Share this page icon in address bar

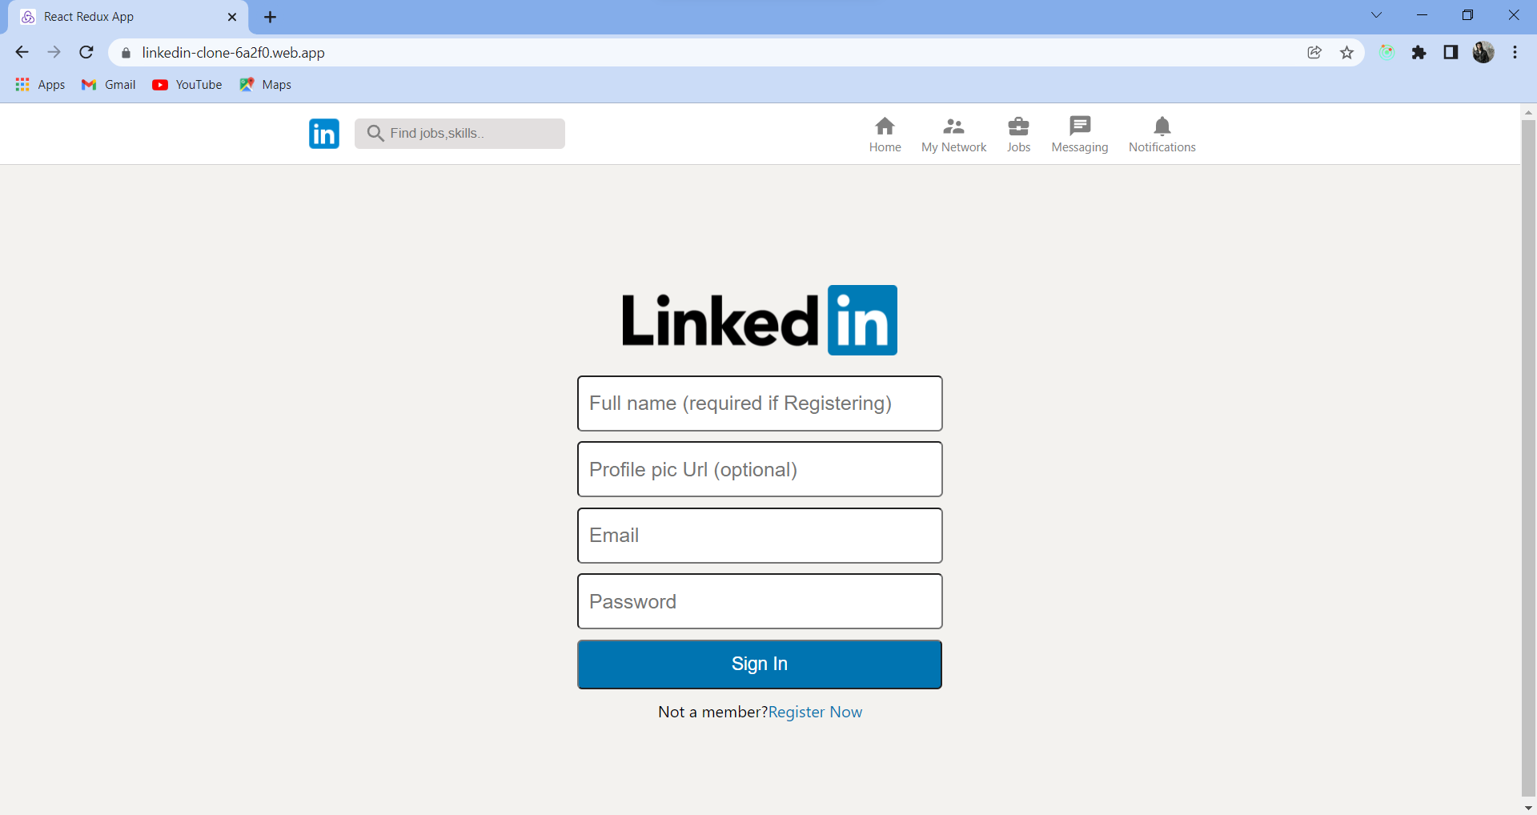[1314, 53]
